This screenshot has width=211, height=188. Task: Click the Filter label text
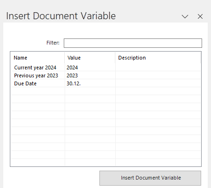click(53, 43)
